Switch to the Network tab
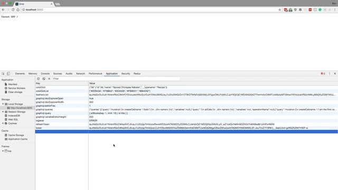This screenshot has height=190, width=338. pos(80,74)
